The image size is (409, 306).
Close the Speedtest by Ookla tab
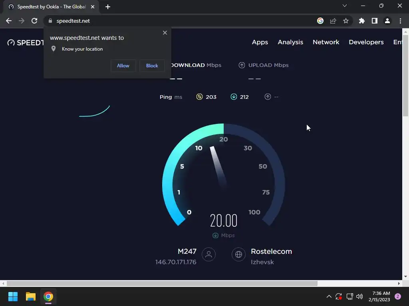coord(93,7)
